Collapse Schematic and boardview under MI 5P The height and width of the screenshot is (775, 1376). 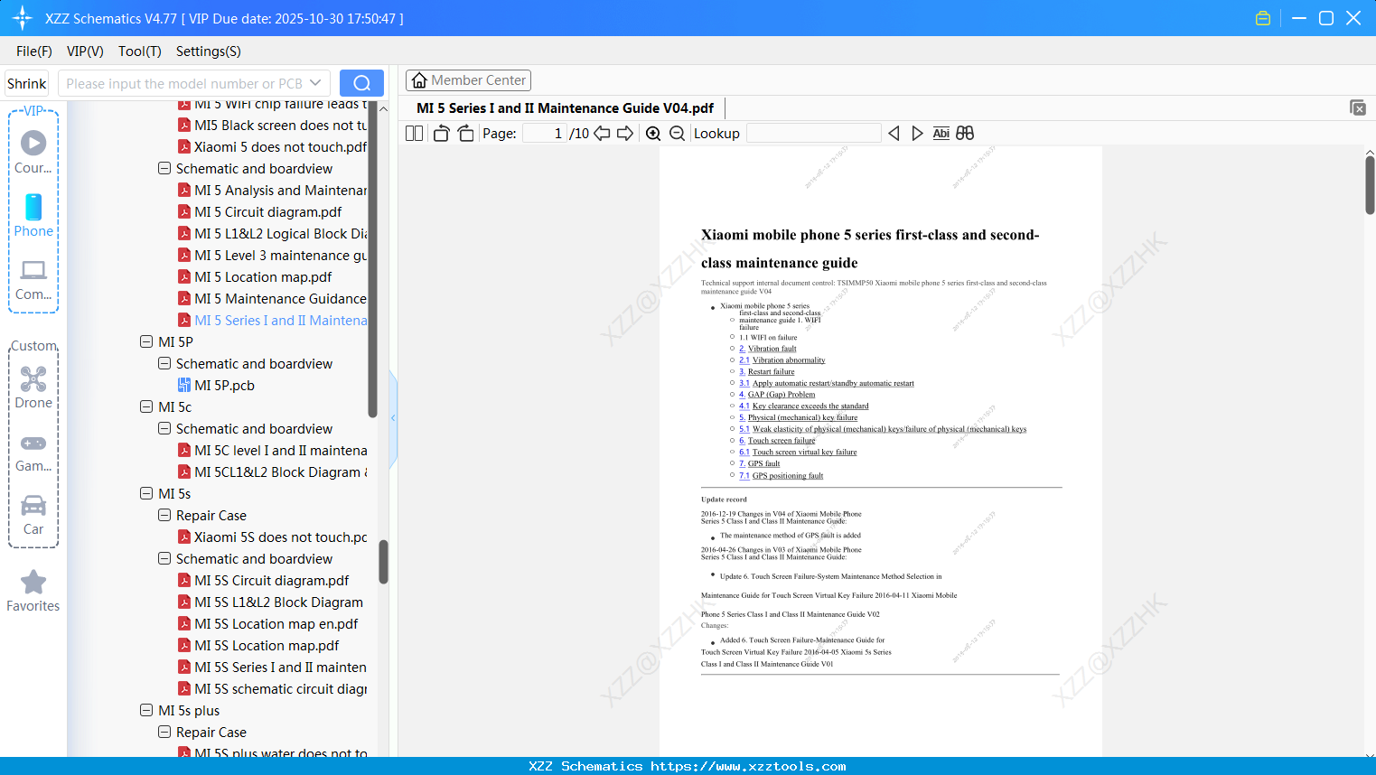pos(164,364)
